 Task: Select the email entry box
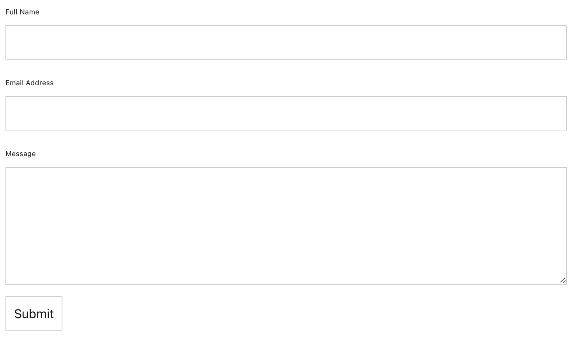click(x=286, y=113)
